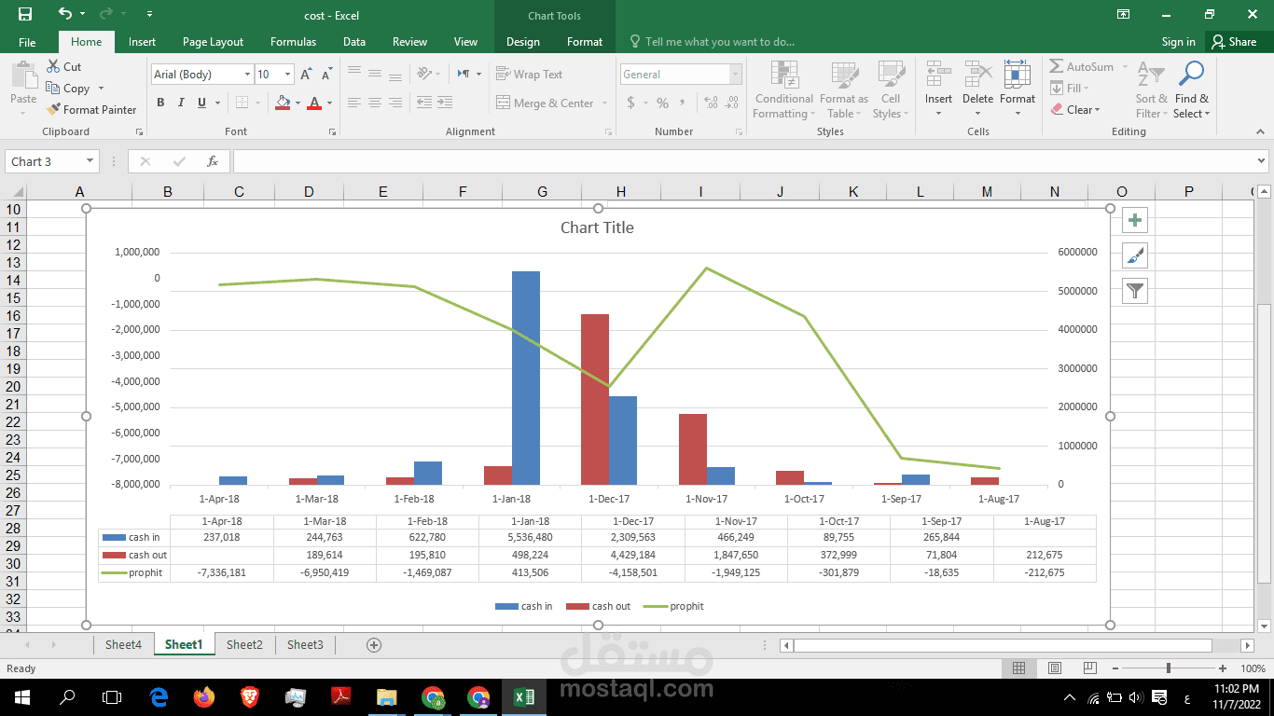Decrease font size with smaller A icon
The image size is (1274, 716).
(327, 75)
